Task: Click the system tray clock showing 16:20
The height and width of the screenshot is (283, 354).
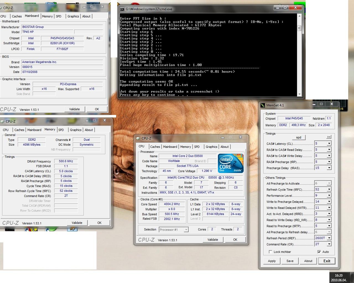Action: [339, 276]
